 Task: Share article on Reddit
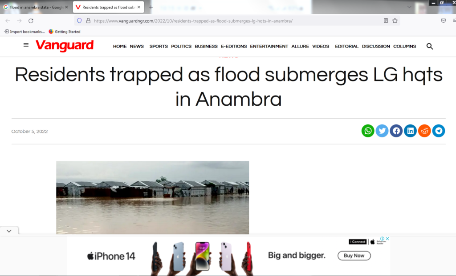[424, 131]
